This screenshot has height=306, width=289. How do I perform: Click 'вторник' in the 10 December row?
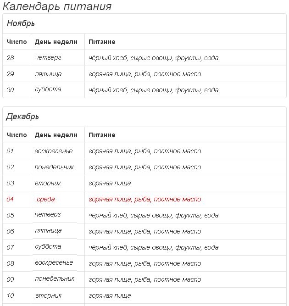tap(48, 295)
